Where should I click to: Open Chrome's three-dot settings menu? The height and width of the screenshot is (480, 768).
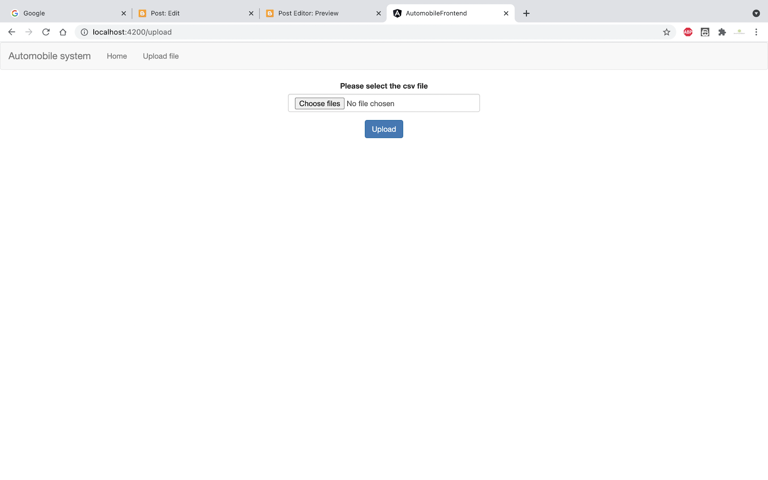click(x=756, y=32)
